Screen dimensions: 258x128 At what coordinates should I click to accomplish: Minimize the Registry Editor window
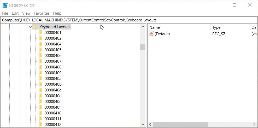219,5
